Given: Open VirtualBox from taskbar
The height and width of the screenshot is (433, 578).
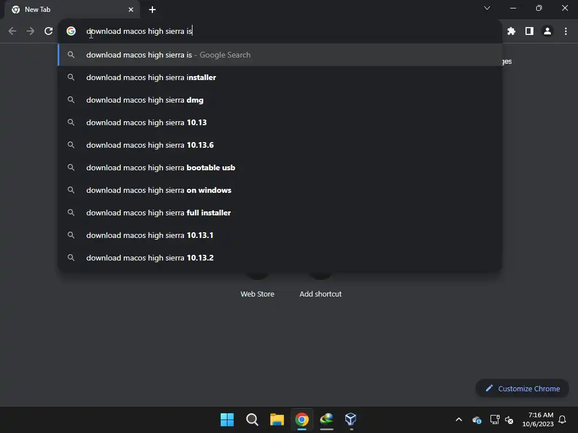Looking at the screenshot, I should click(351, 419).
